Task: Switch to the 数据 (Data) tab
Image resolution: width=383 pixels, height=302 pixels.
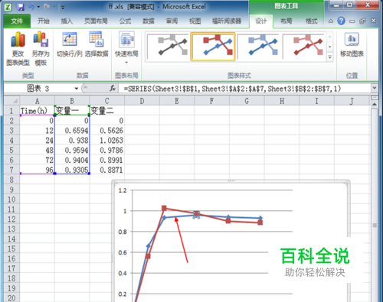Action: 149,21
